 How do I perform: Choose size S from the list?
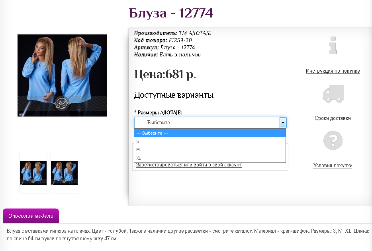click(210, 141)
